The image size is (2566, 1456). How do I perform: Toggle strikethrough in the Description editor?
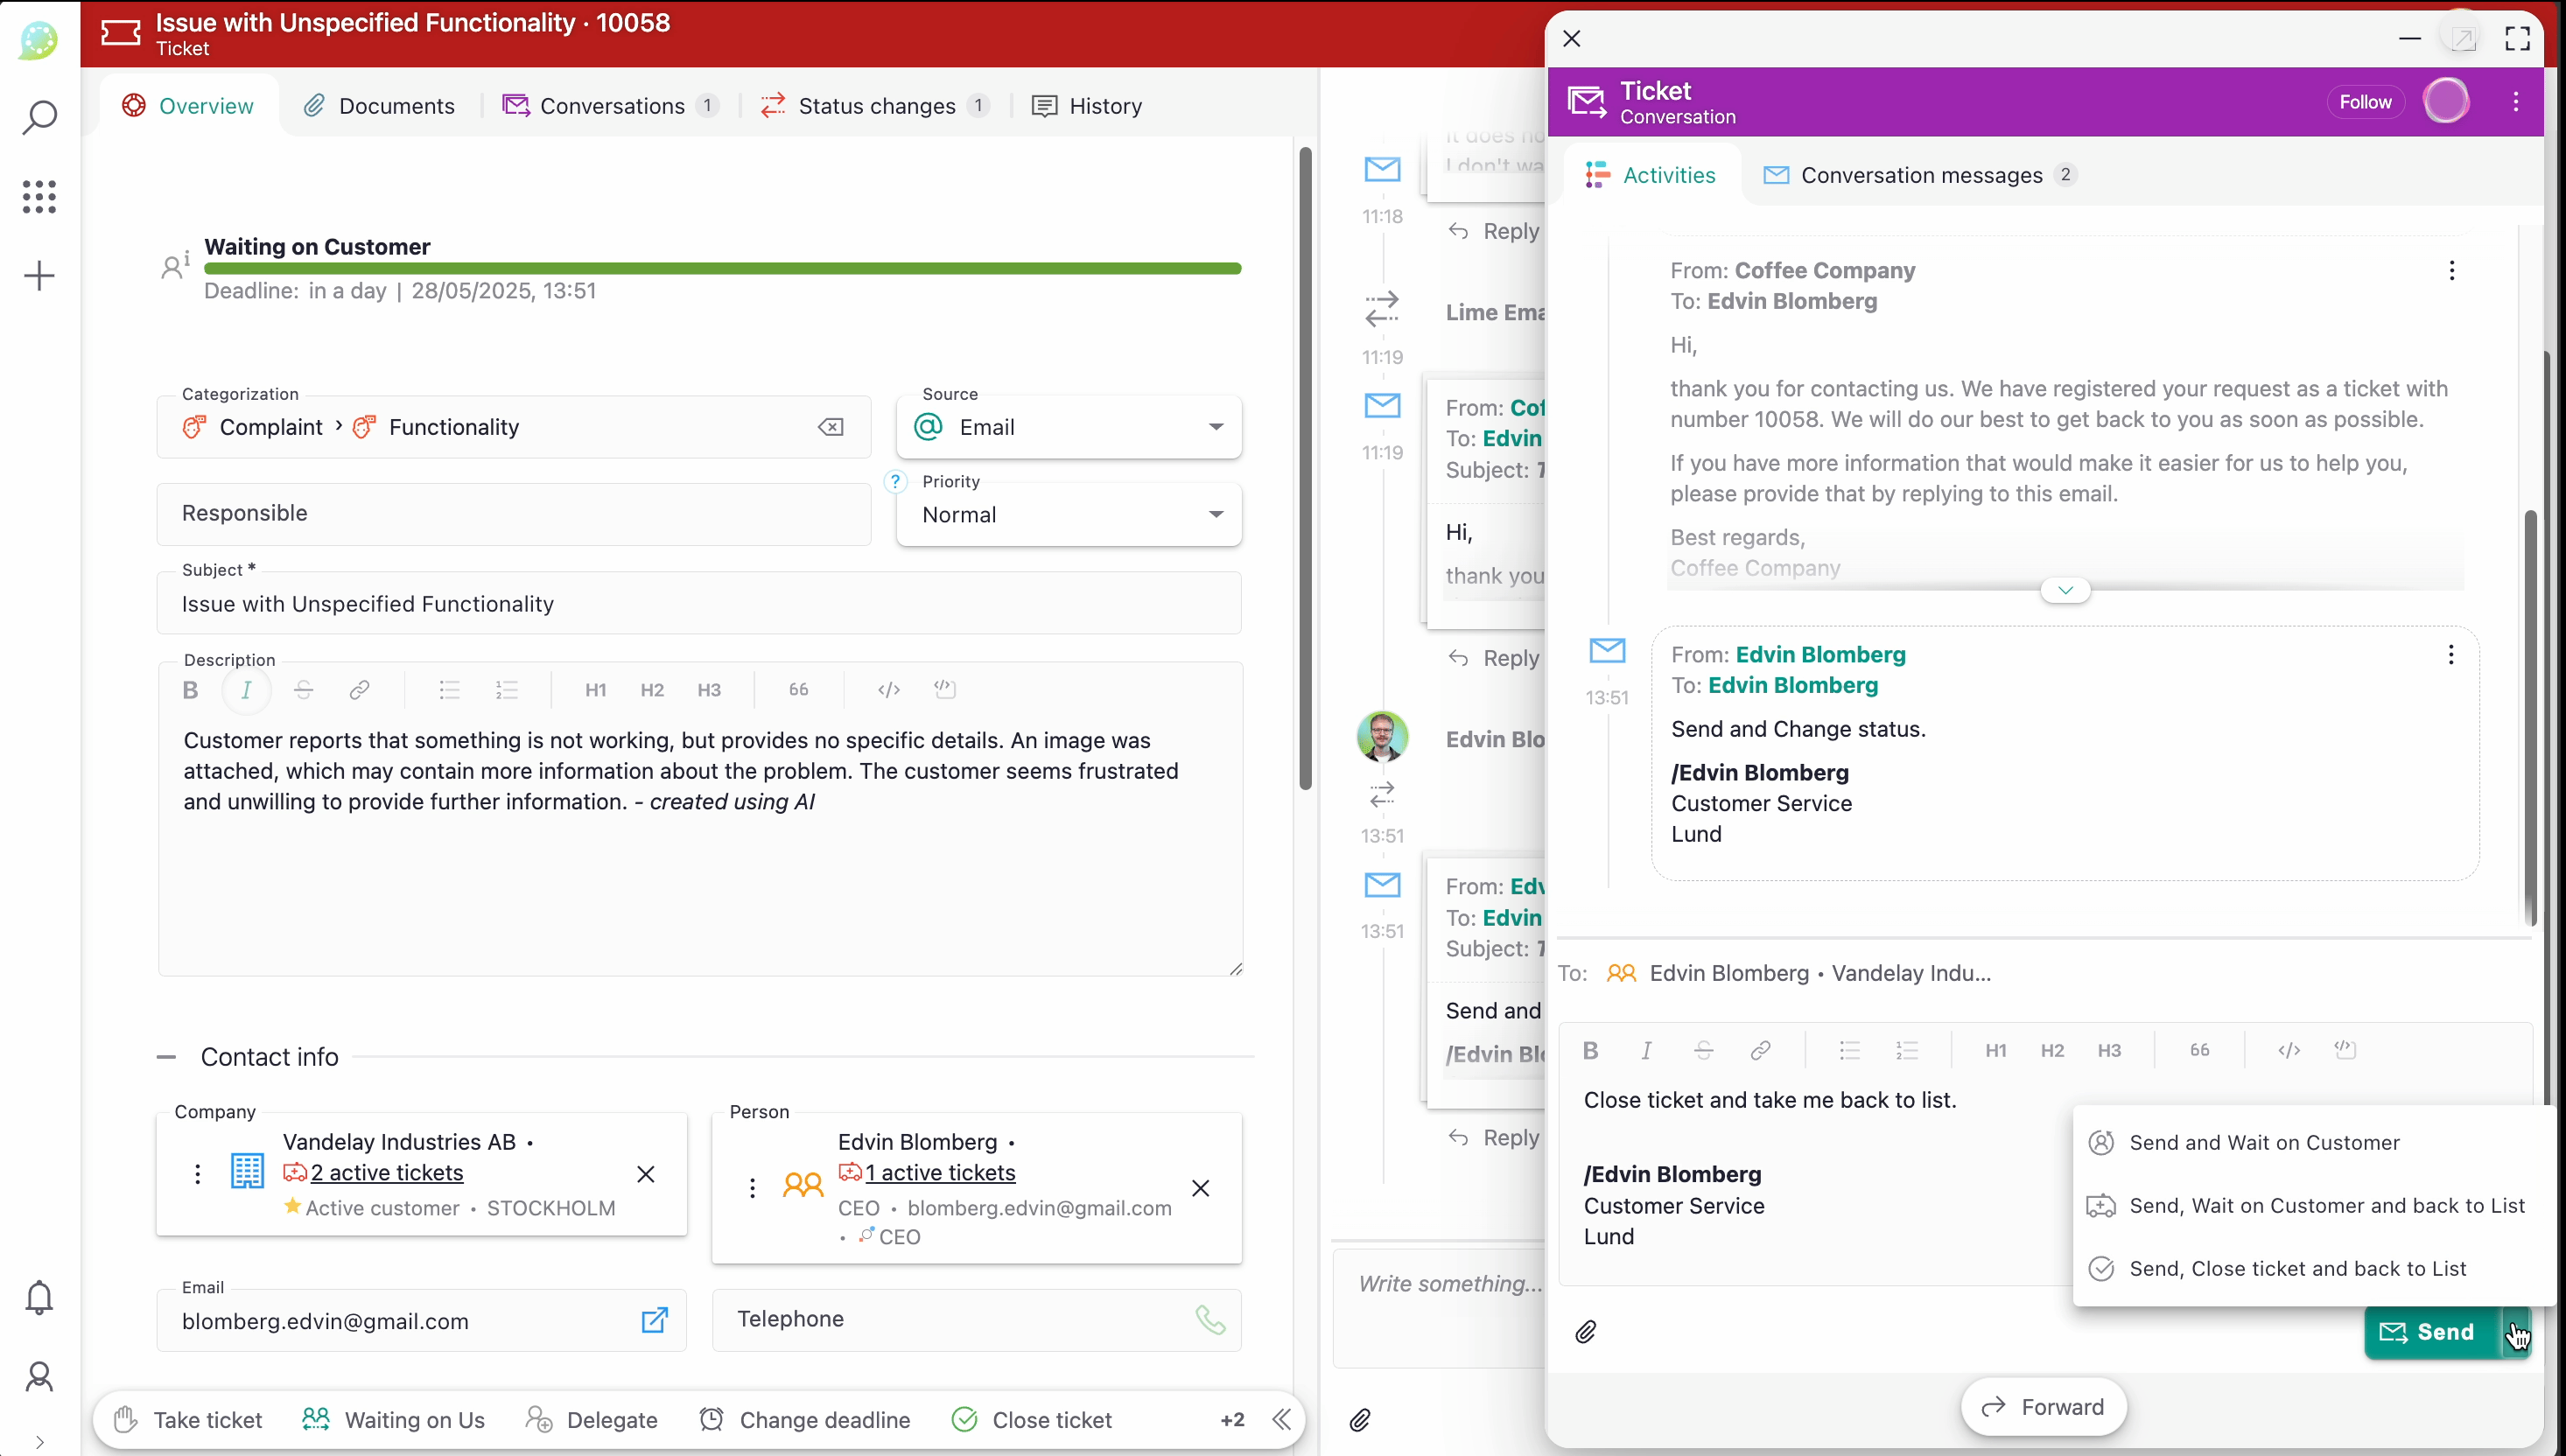tap(303, 690)
